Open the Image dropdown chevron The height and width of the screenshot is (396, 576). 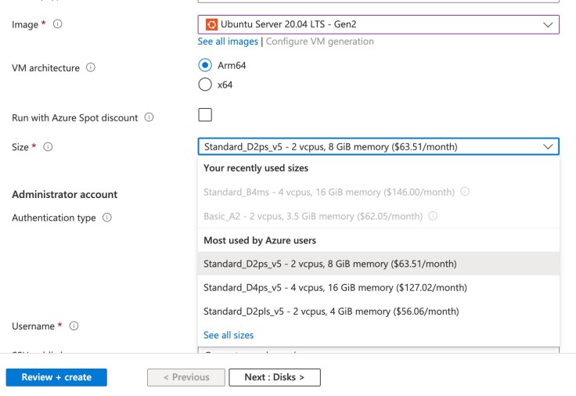coord(548,24)
